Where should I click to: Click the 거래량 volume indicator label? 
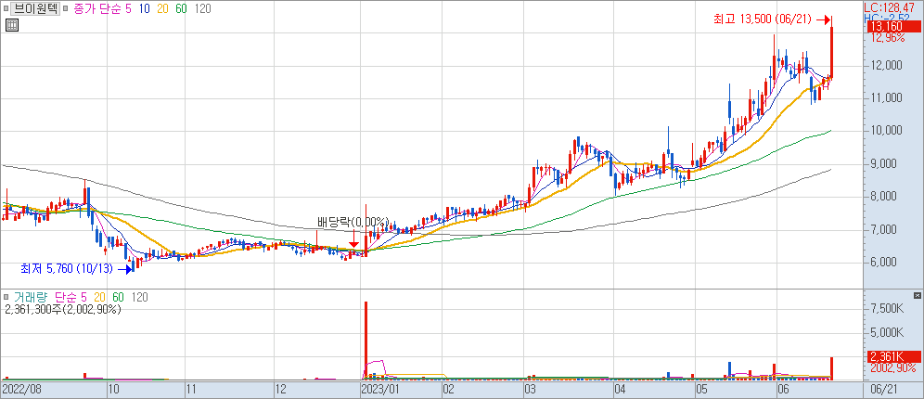point(30,298)
